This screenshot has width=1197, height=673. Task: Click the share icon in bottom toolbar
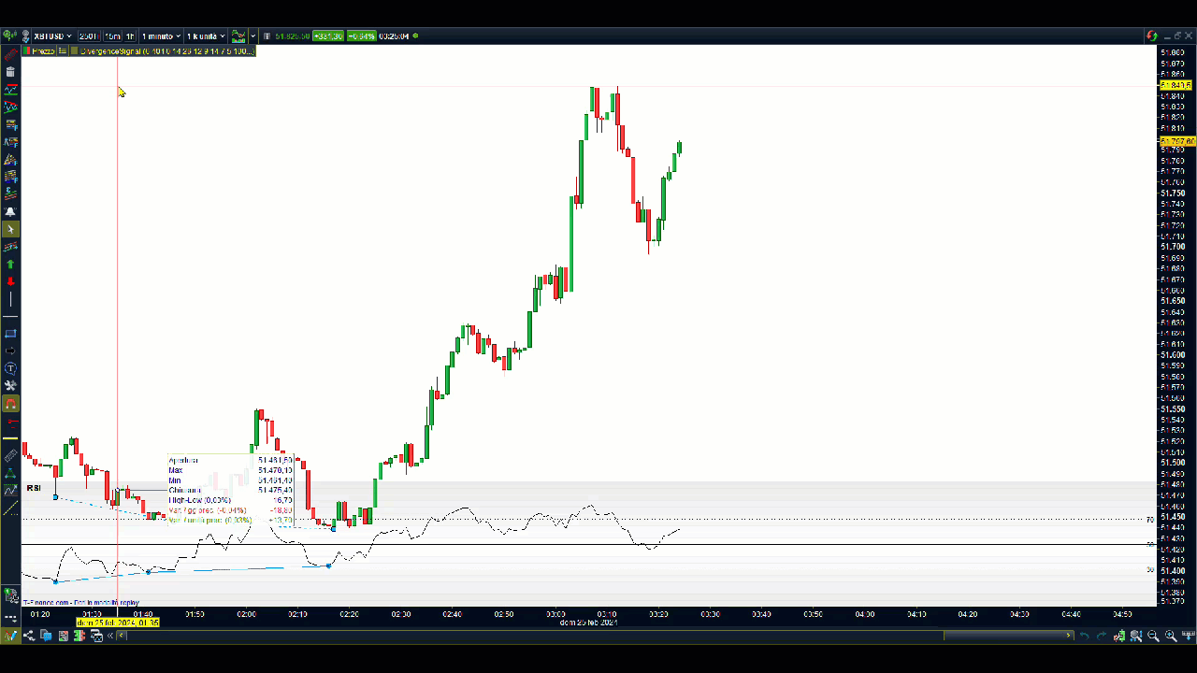point(29,636)
